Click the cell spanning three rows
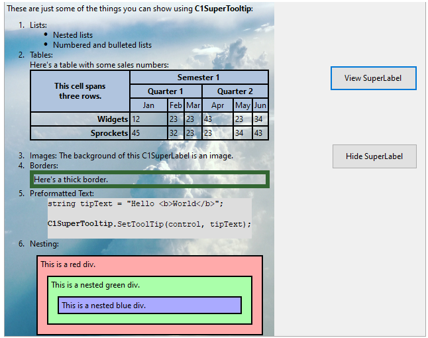Image resolution: width=428 pixels, height=338 pixels. pos(80,91)
